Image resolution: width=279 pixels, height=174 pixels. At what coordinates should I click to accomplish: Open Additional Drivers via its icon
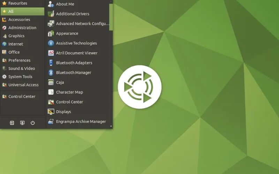pyautogui.click(x=51, y=14)
